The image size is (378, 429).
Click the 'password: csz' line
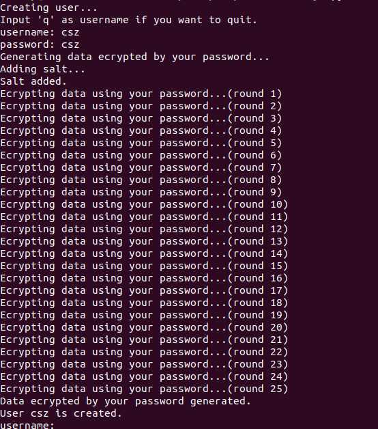[x=40, y=44]
